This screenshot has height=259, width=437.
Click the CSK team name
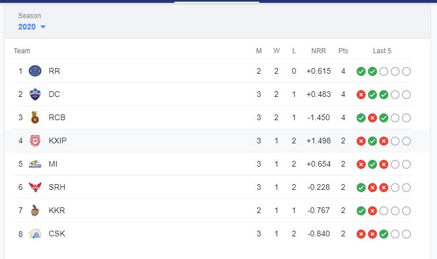tap(57, 234)
